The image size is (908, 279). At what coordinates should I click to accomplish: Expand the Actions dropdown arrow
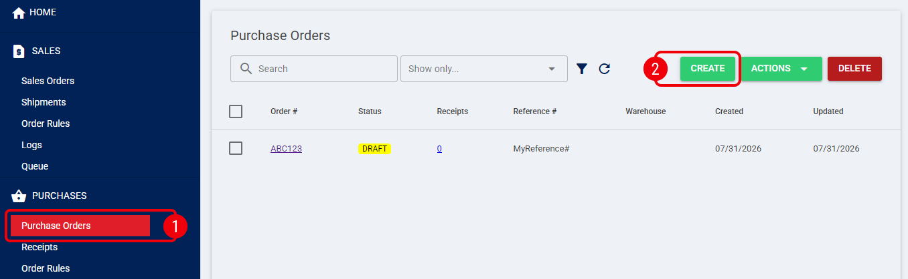[804, 69]
